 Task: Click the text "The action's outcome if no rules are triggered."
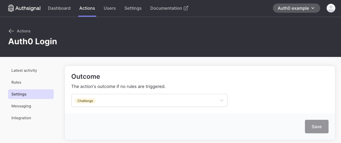tap(118, 87)
